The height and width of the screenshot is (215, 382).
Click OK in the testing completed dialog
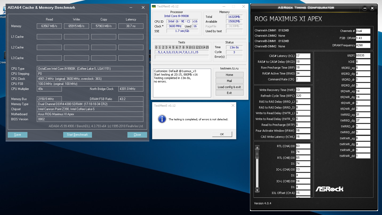[222, 134]
